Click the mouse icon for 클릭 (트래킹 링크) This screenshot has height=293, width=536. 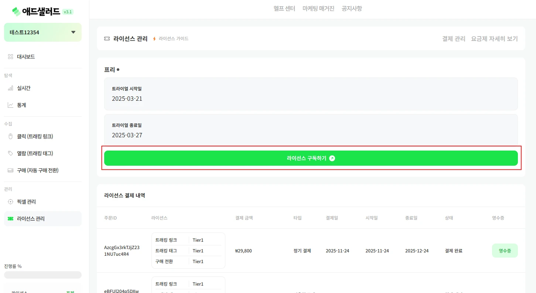point(10,137)
